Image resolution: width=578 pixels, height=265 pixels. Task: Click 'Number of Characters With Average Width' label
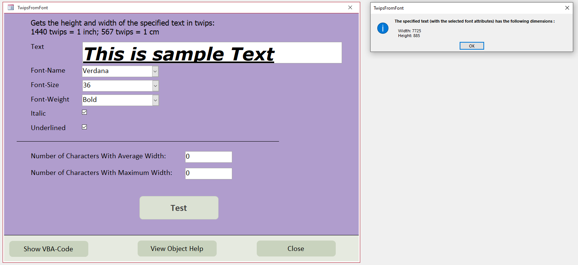point(98,156)
